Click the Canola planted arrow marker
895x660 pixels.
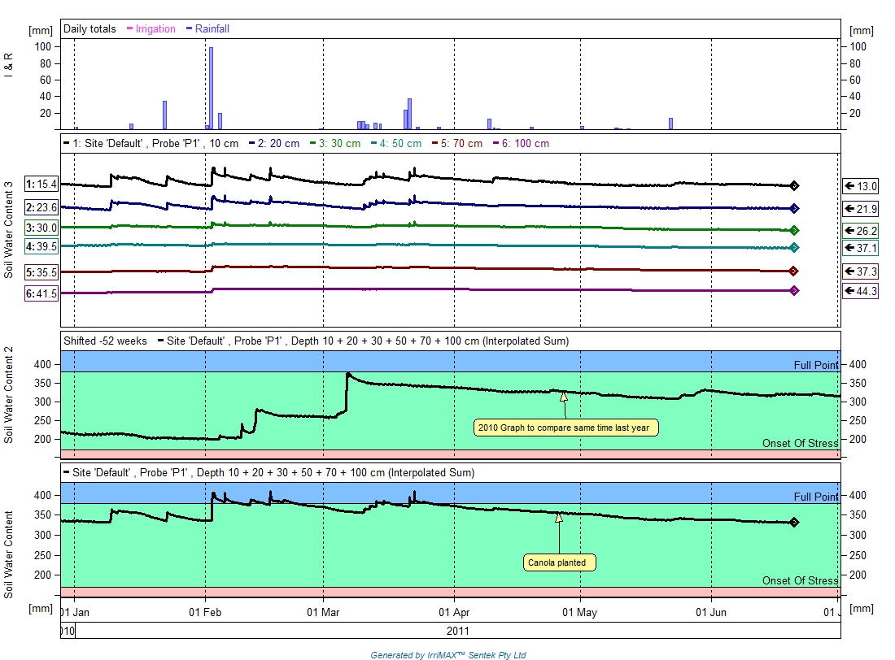(x=559, y=518)
